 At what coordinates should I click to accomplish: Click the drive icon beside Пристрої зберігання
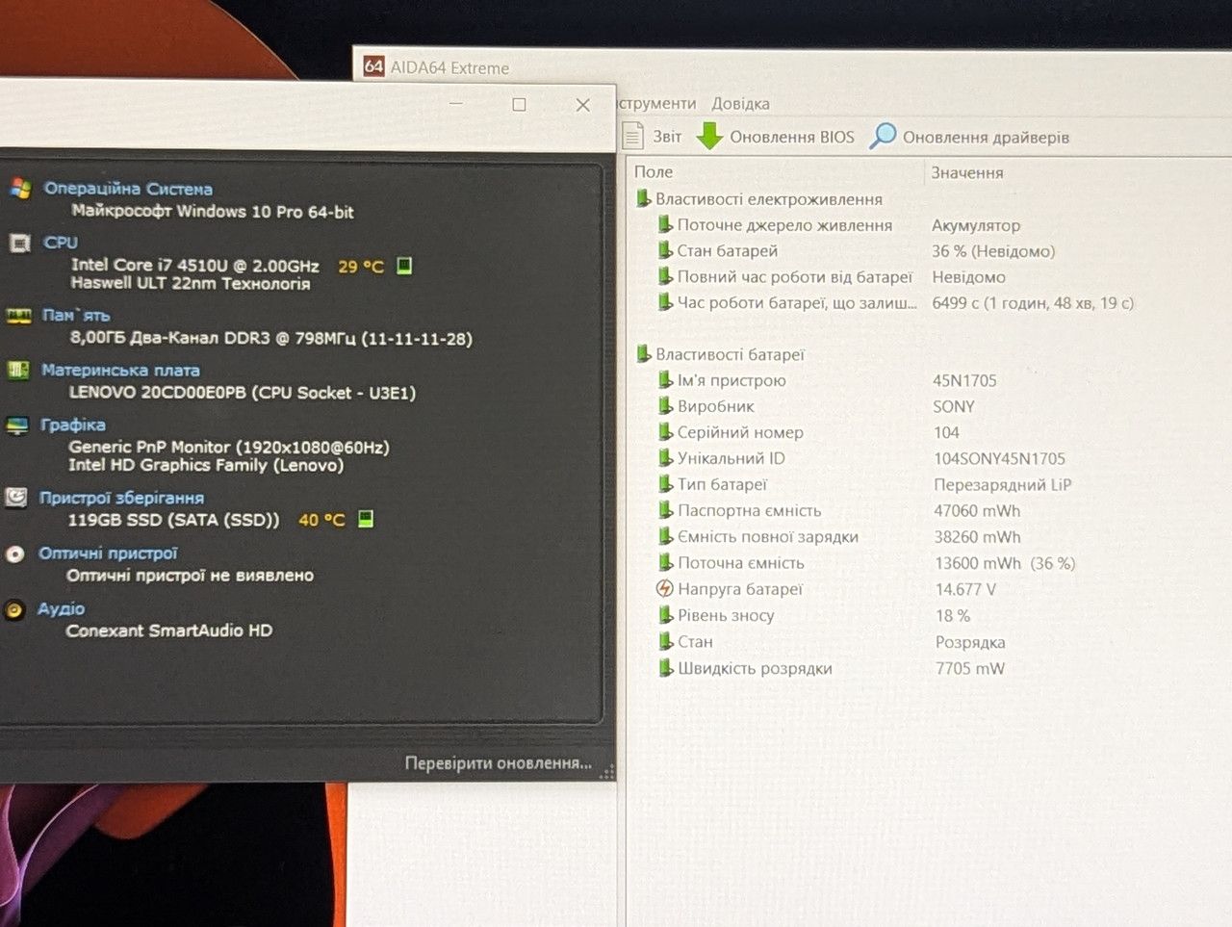(15, 498)
